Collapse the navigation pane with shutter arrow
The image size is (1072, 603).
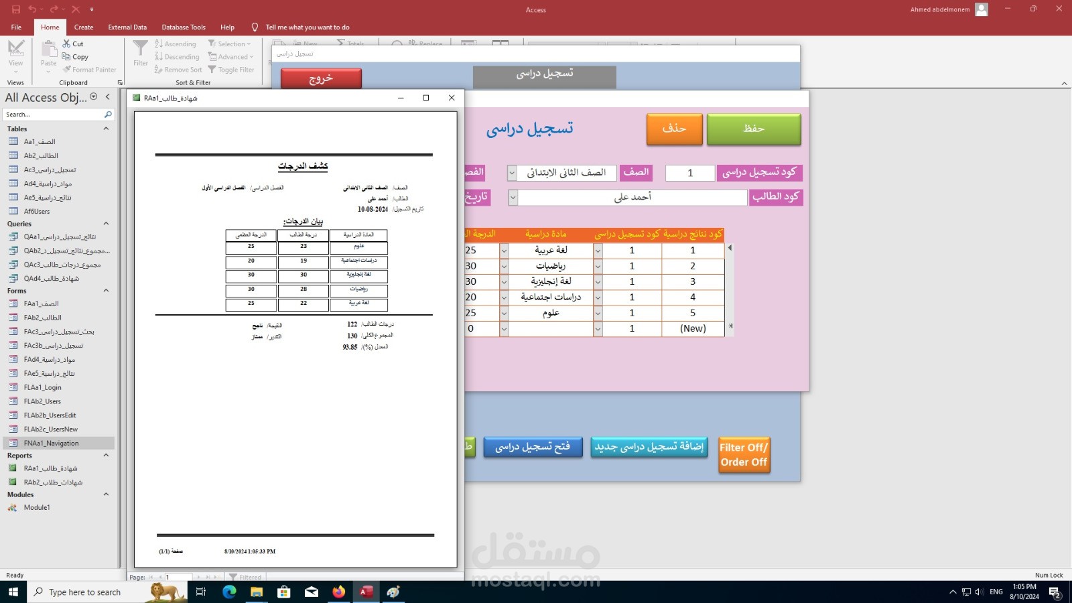point(107,97)
